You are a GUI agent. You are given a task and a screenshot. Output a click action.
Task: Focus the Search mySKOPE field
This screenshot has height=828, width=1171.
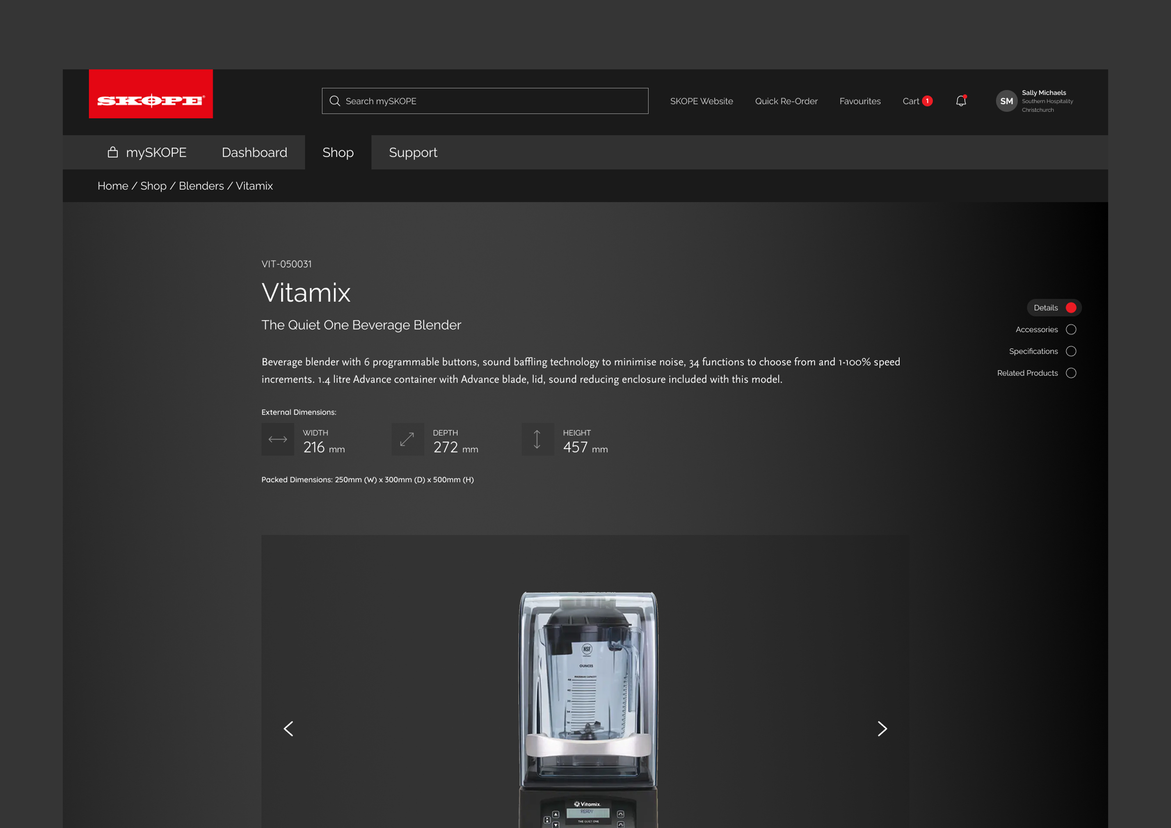pyautogui.click(x=490, y=101)
